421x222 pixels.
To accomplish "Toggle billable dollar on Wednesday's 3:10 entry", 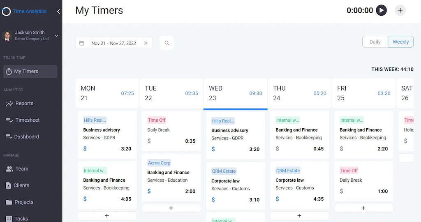I will [x=213, y=199].
